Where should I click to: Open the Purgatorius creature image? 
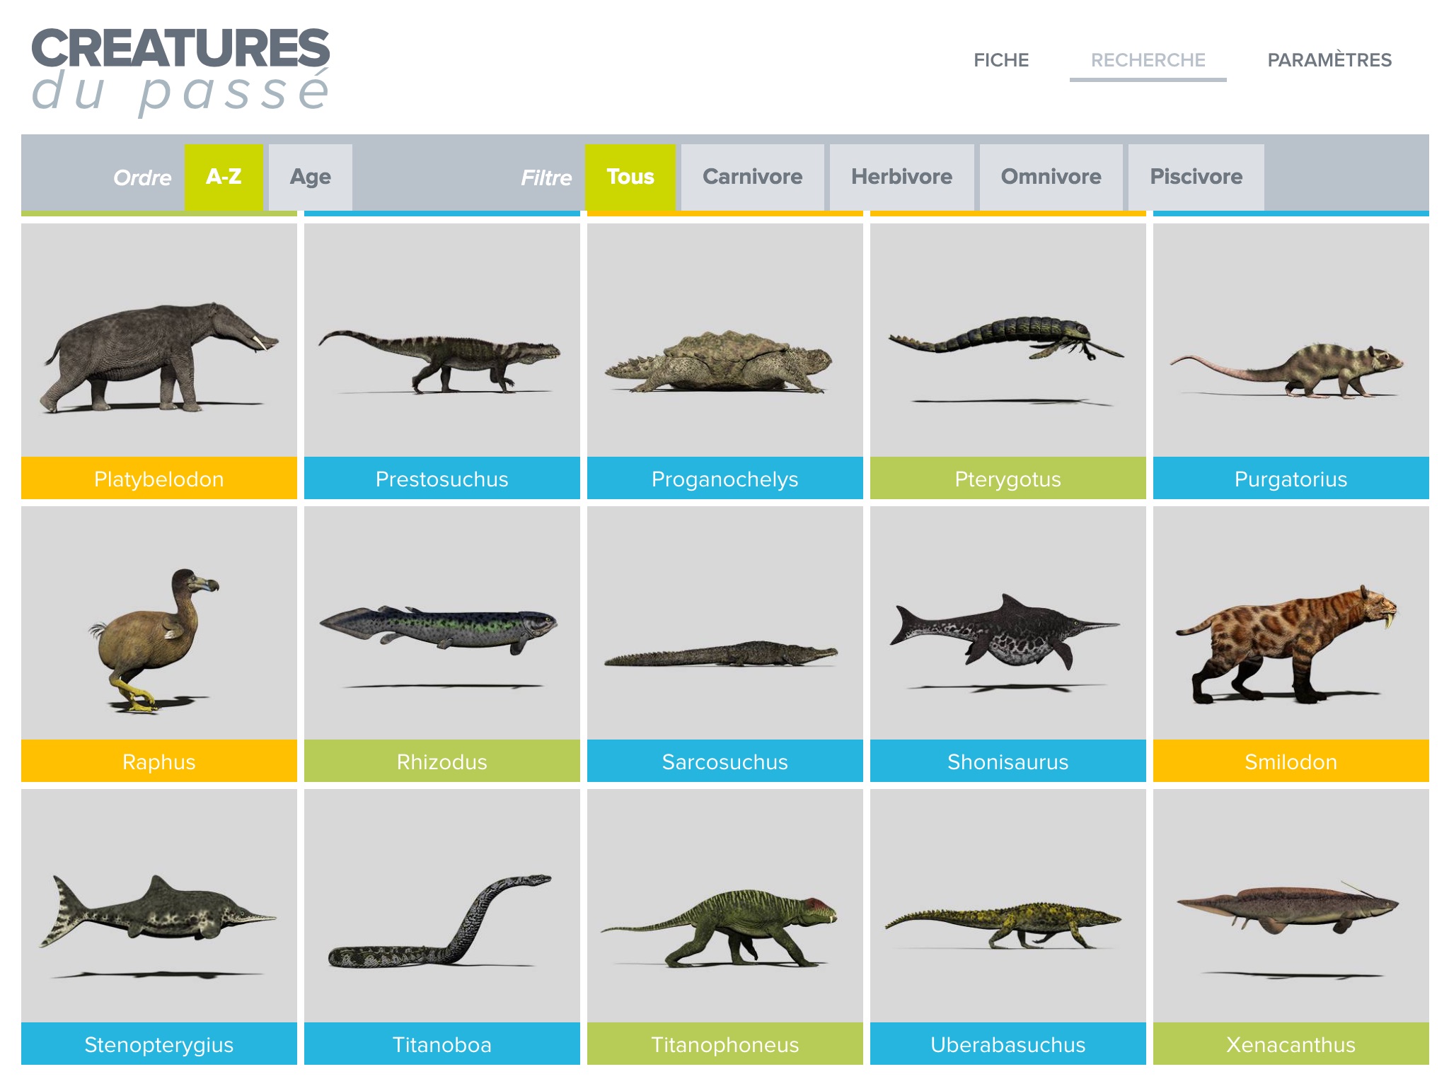[1291, 340]
